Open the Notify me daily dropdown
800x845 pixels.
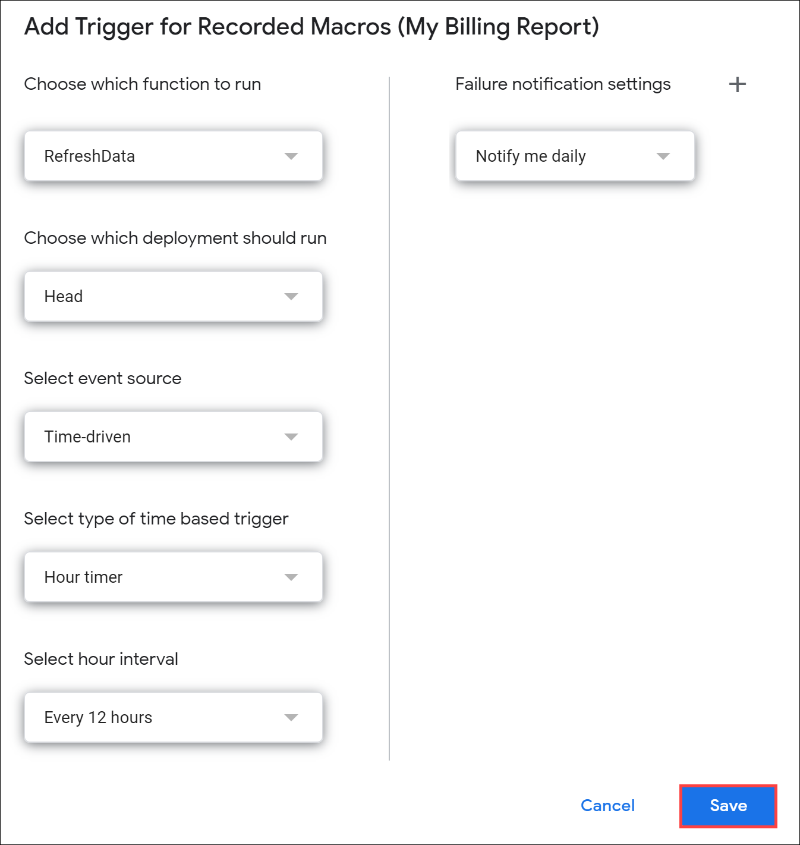[x=575, y=156]
